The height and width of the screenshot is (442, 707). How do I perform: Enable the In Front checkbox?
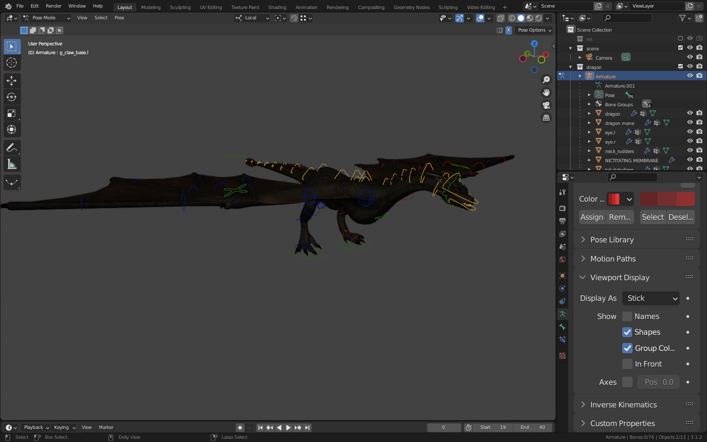[x=627, y=364]
